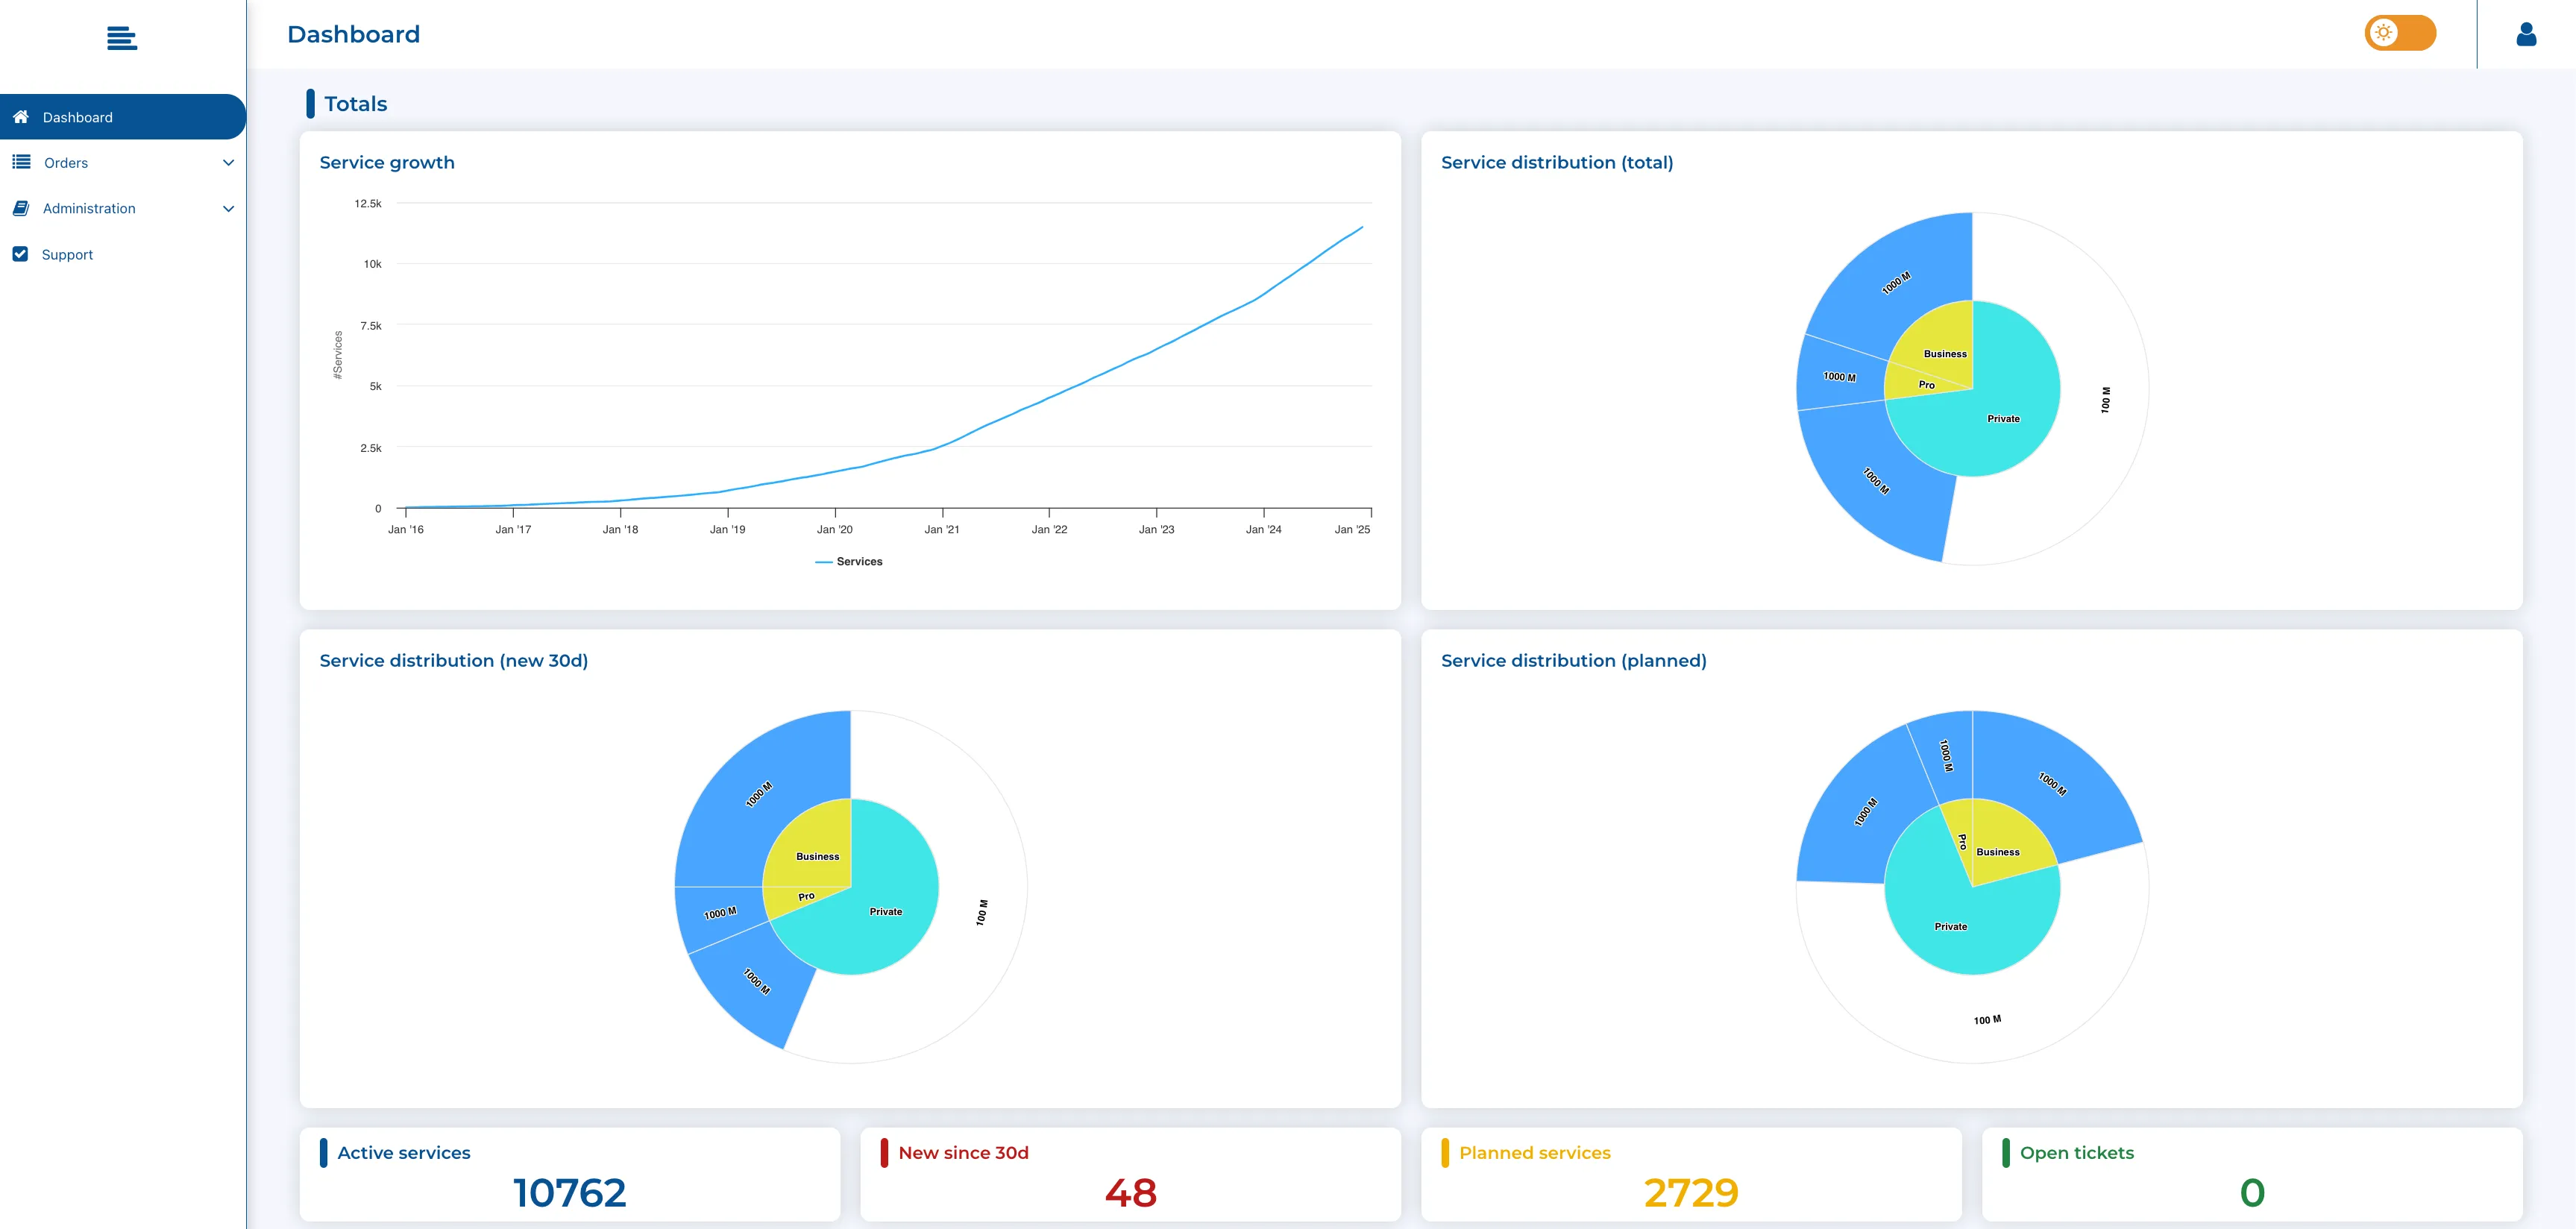Screen dimensions: 2576x1229
Task: Click the Support checkmark icon
Action: (x=20, y=254)
